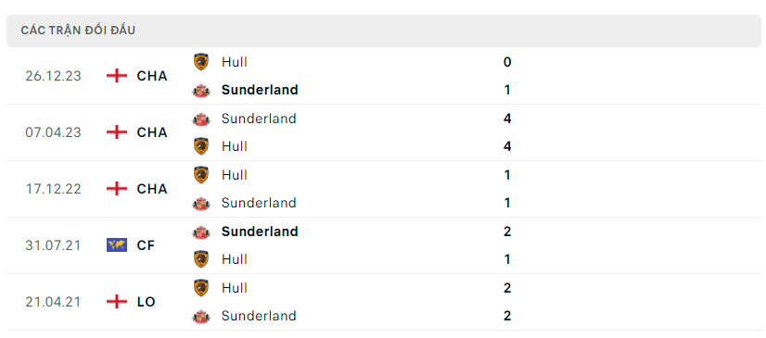Click the Các trận đối đầu header
This screenshot has height=338, width=766.
(x=78, y=31)
